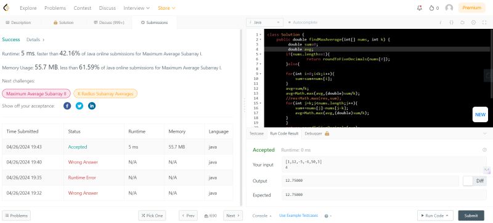Open the Java language dropdown
The image size is (493, 223).
click(265, 23)
